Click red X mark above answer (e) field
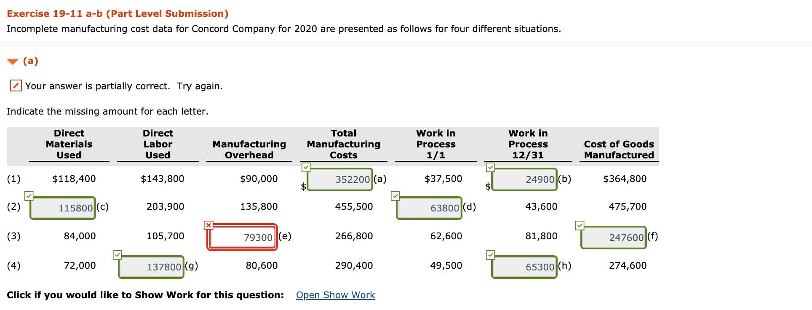Screen dimensions: 812x310 [x=208, y=225]
